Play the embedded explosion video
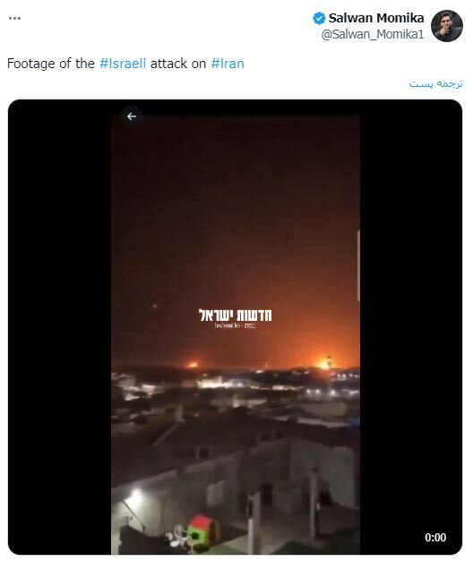The image size is (473, 562). (235, 327)
